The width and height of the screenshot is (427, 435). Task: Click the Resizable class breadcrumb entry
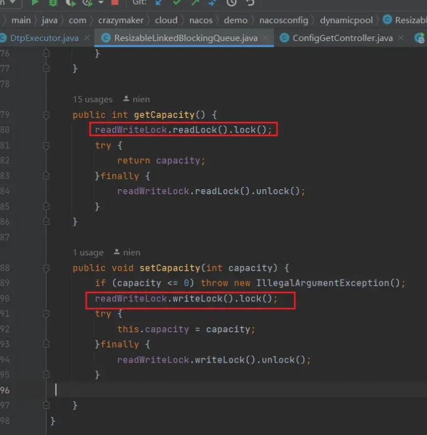coord(405,20)
